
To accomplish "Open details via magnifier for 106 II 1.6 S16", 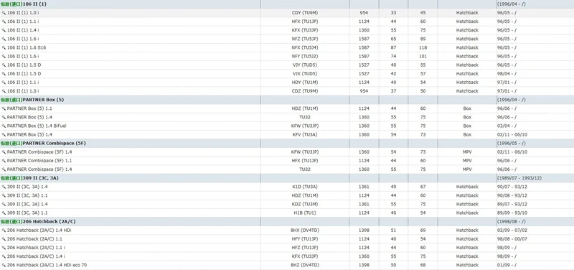I will [x=4, y=47].
